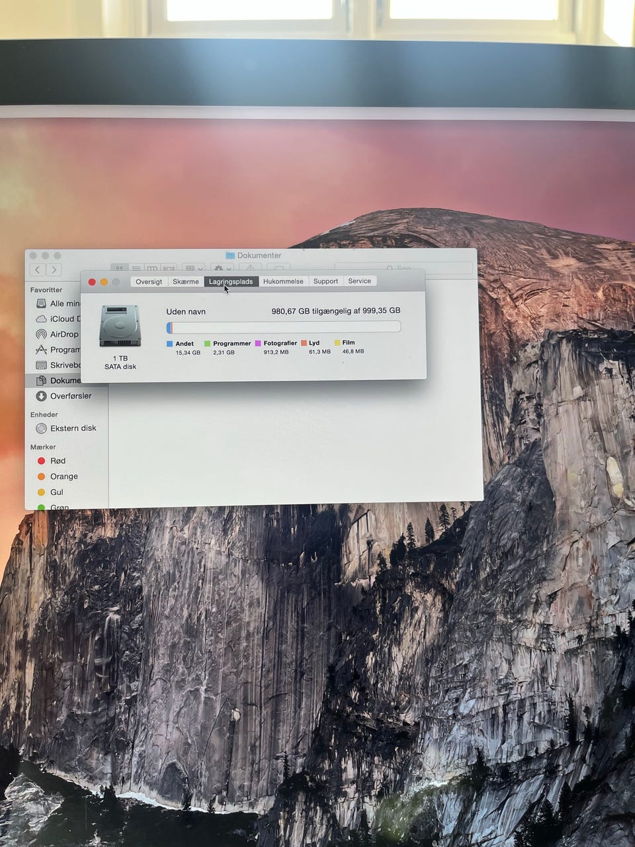Image resolution: width=635 pixels, height=847 pixels.
Task: Switch Finder to list view
Action: (136, 268)
